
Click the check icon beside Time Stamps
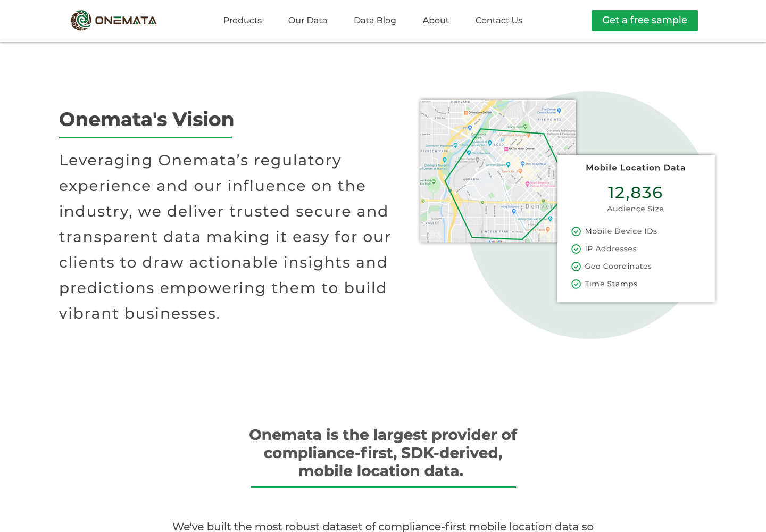point(576,284)
